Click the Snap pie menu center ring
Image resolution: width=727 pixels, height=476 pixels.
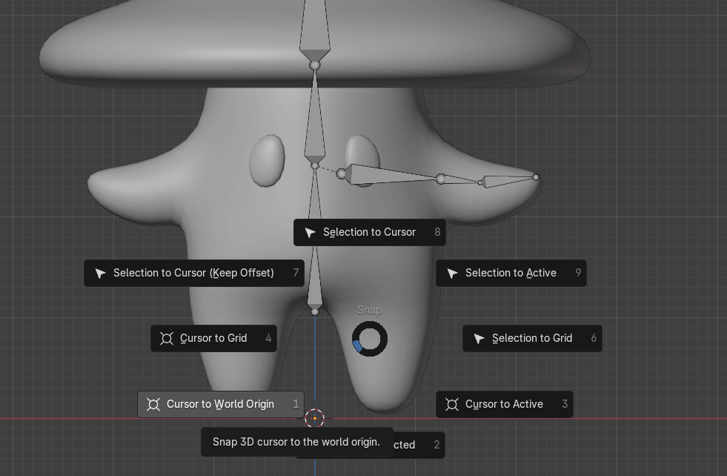[x=369, y=339]
